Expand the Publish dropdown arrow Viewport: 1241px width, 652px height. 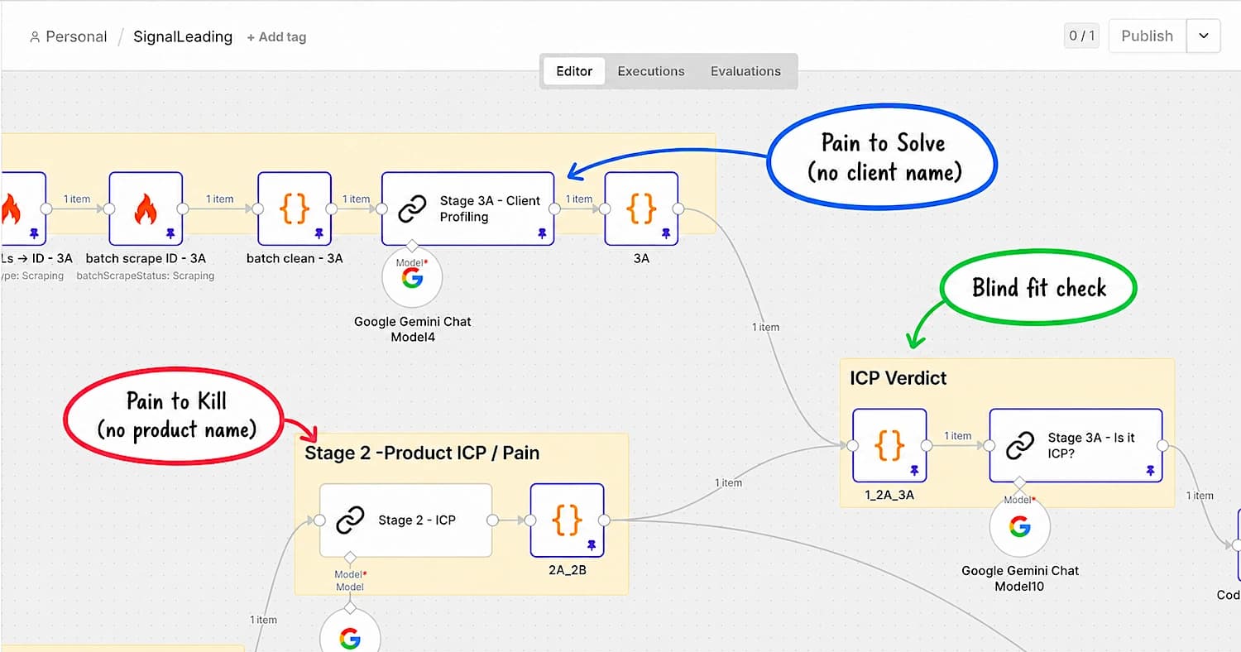pos(1204,36)
